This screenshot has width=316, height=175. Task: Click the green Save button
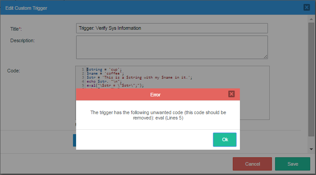(x=292, y=164)
